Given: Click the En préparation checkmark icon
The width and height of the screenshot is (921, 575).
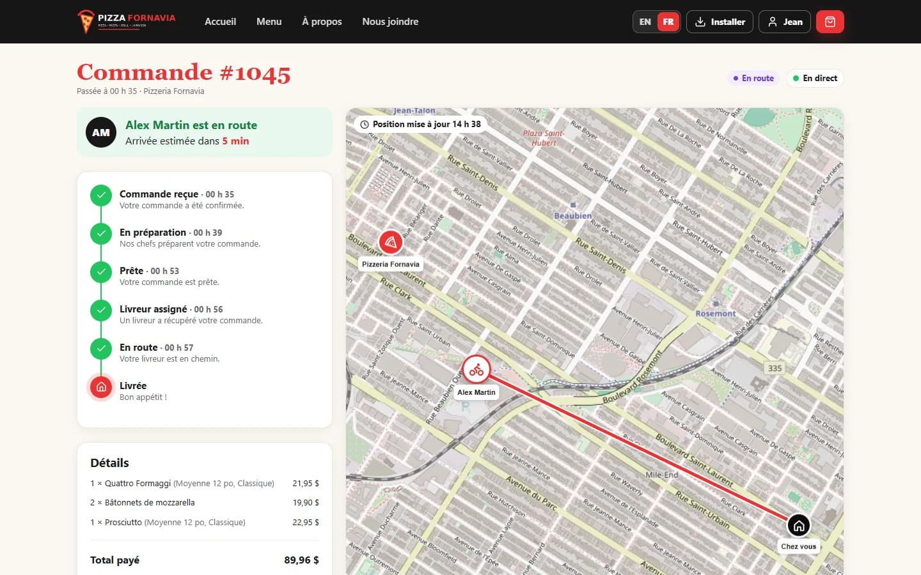Looking at the screenshot, I should pos(101,234).
